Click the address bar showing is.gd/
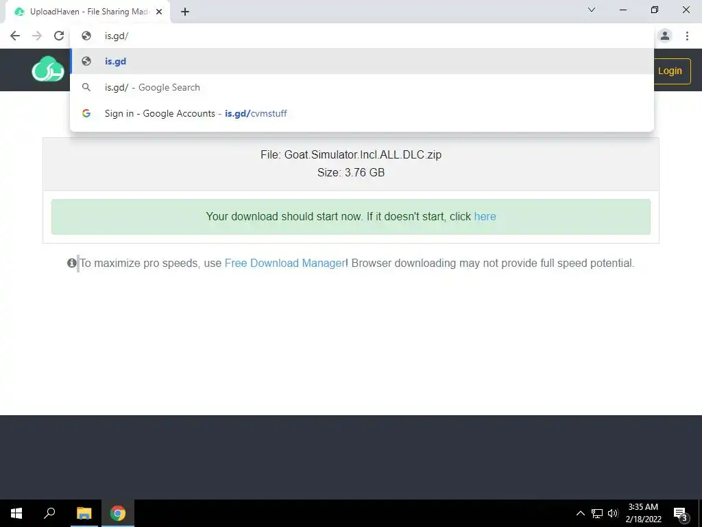 coord(362,36)
